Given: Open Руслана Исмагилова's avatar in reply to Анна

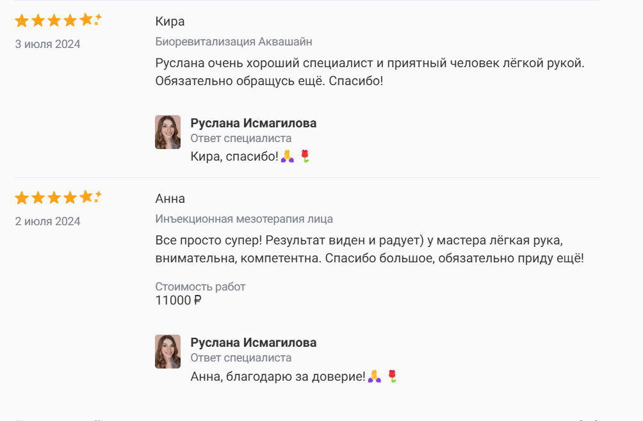Looking at the screenshot, I should pos(168,351).
